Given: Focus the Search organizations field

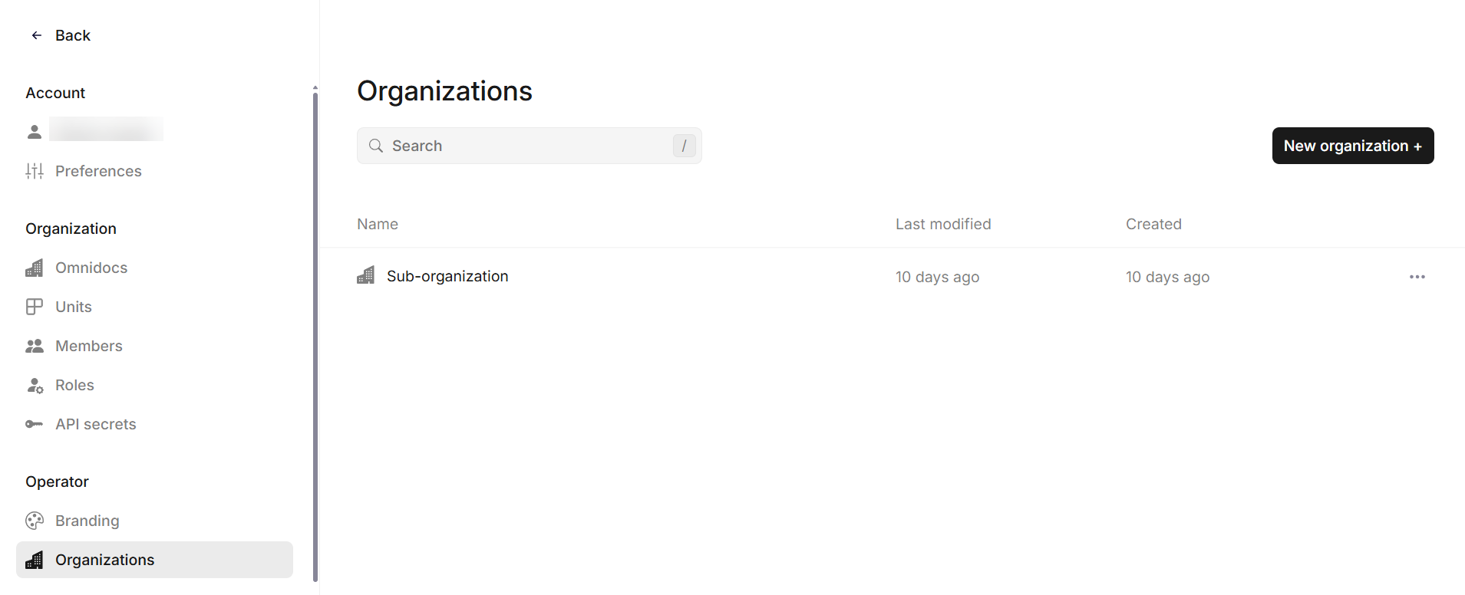Looking at the screenshot, I should [530, 146].
